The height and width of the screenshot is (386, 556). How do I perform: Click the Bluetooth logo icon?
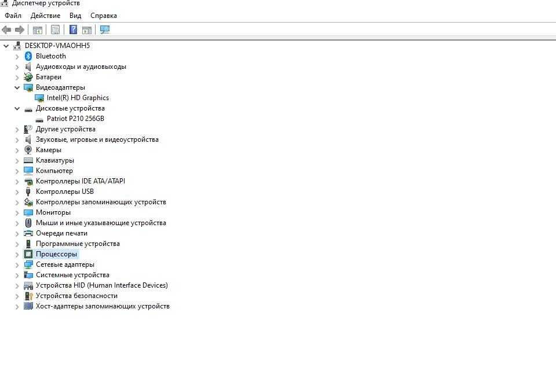tap(28, 56)
